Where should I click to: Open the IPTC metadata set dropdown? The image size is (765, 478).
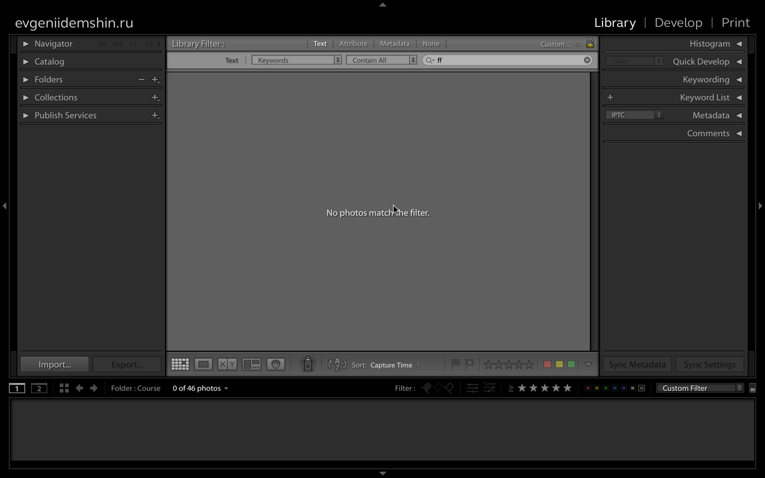[x=634, y=115]
